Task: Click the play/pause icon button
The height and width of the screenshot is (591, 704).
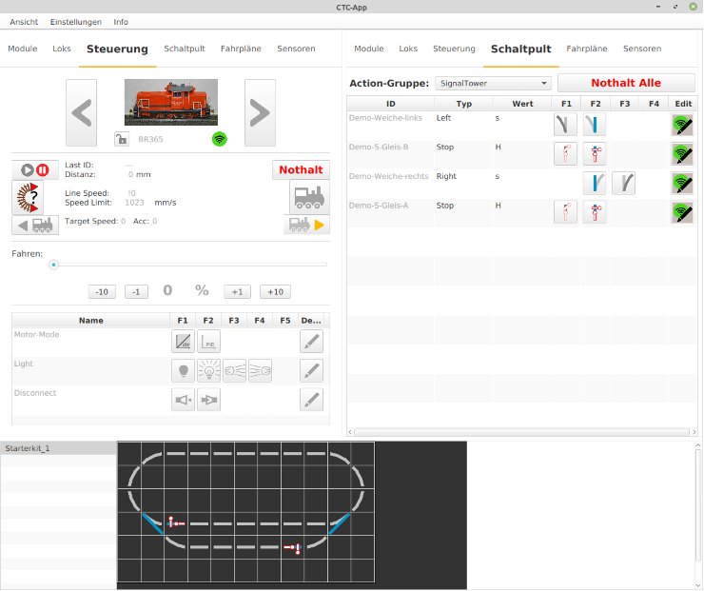Action: tap(34, 170)
